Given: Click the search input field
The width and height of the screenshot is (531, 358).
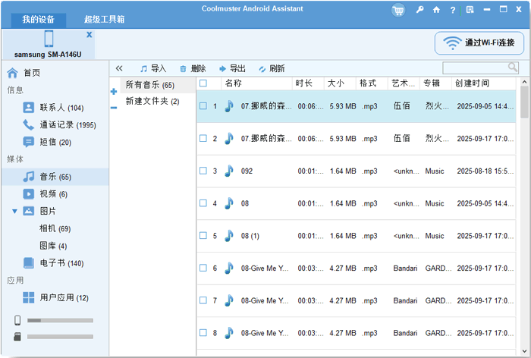Looking at the screenshot, I should coord(475,68).
